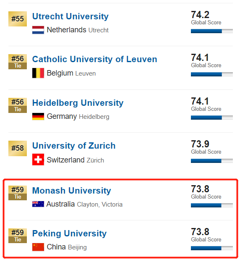Click Heidelberg's #56 Tie badge
This screenshot has width=240, height=262.
18,105
